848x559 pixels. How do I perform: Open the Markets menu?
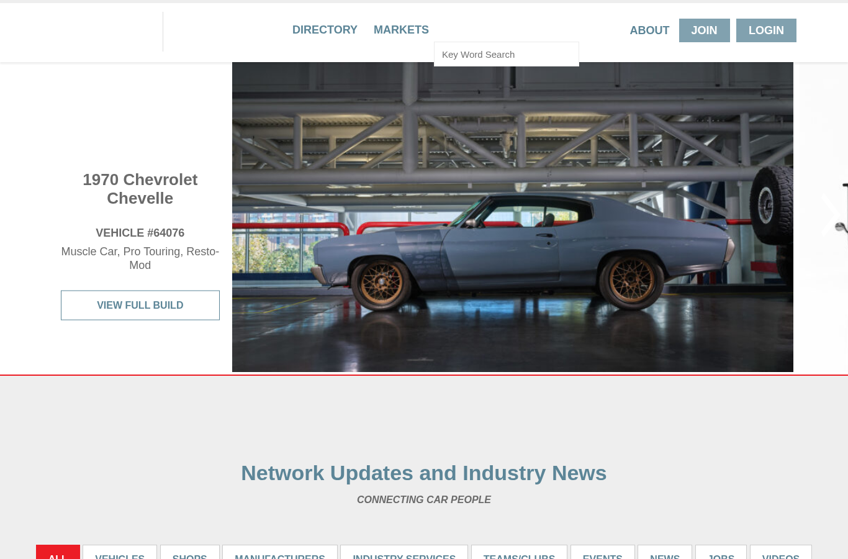click(x=401, y=30)
